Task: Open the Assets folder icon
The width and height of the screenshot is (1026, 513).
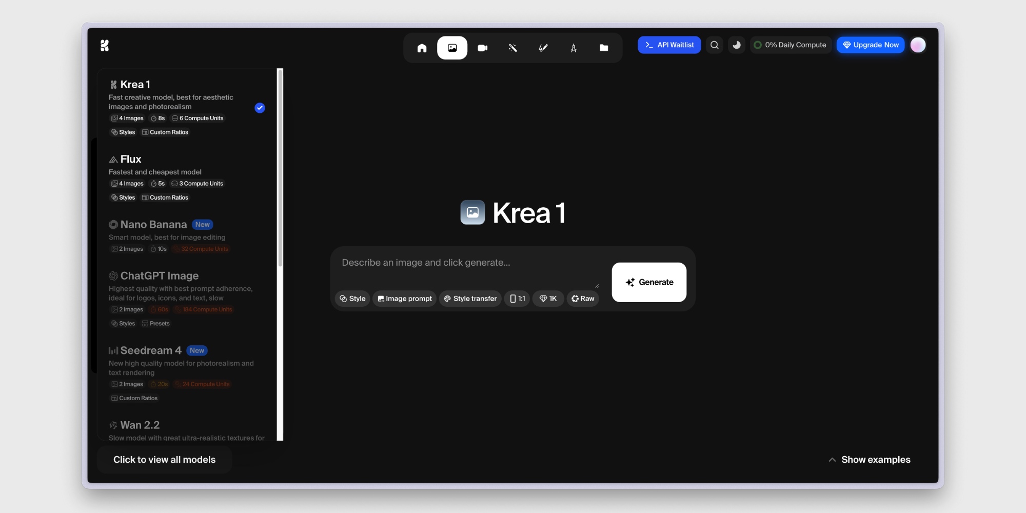Action: coord(603,48)
